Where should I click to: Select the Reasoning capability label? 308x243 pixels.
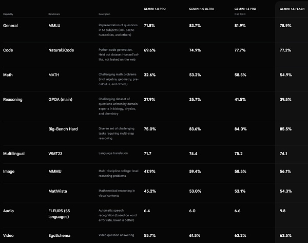pos(13,99)
